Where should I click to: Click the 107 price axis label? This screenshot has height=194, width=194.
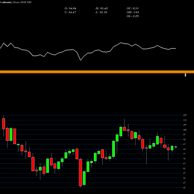185,125
